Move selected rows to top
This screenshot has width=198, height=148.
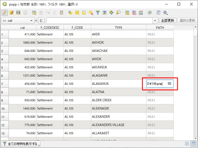(x=105, y=13)
